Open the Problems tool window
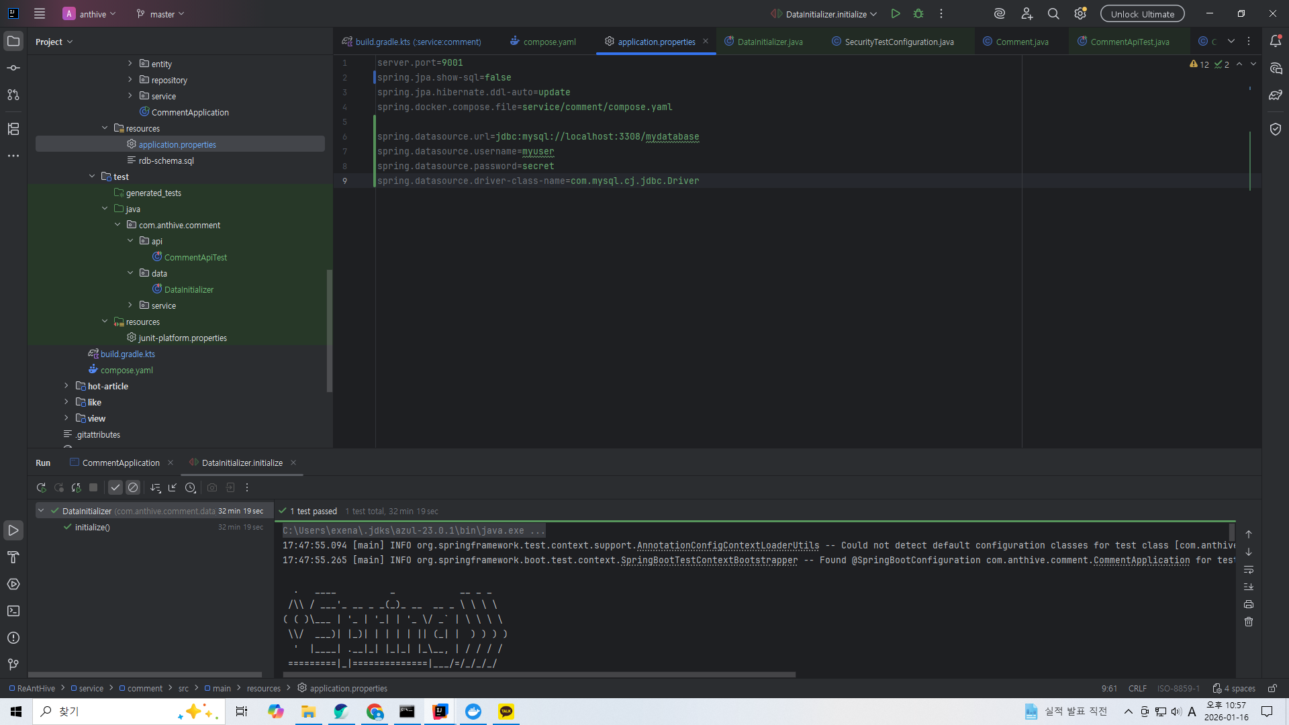 click(x=13, y=638)
